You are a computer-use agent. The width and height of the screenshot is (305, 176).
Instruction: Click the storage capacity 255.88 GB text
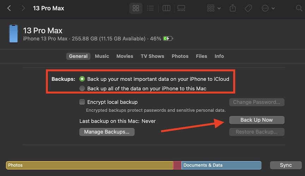tap(85, 39)
